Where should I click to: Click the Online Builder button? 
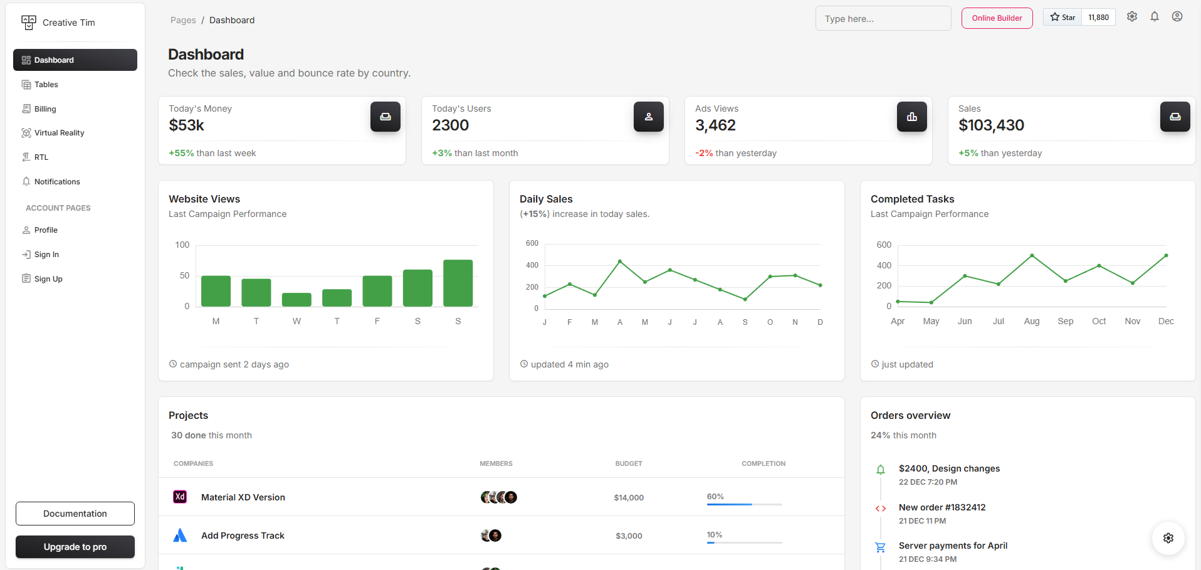[997, 18]
